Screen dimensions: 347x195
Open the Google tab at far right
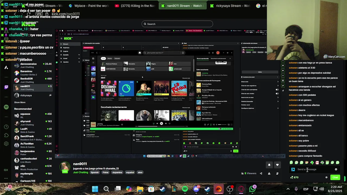click(261, 6)
